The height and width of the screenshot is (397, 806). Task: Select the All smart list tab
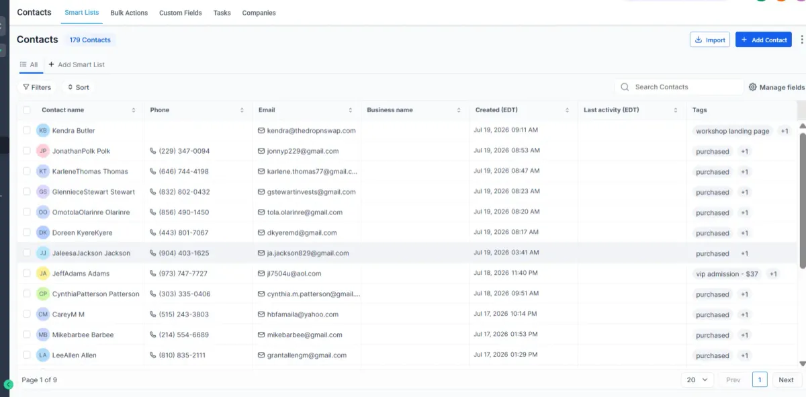click(x=30, y=64)
